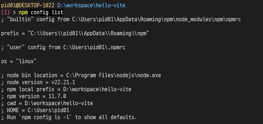Click the C:\Users\pid01\.npmrc path
Screen dimensions: 263x124
coord(94,47)
